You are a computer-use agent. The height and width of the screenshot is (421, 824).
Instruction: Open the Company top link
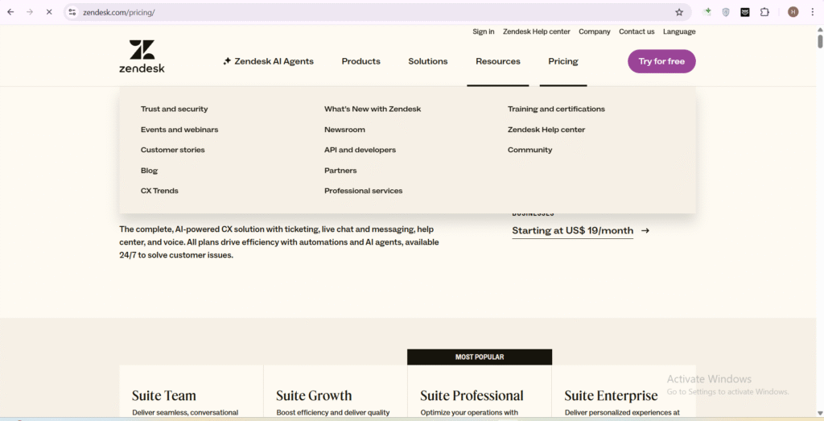point(595,31)
